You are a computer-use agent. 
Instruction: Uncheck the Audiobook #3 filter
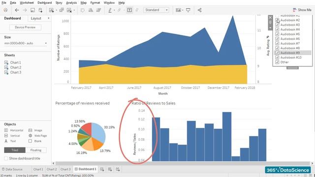coord(277,25)
